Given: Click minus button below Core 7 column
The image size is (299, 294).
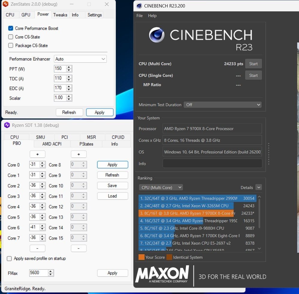Looking at the screenshot, I should coord(37,248).
